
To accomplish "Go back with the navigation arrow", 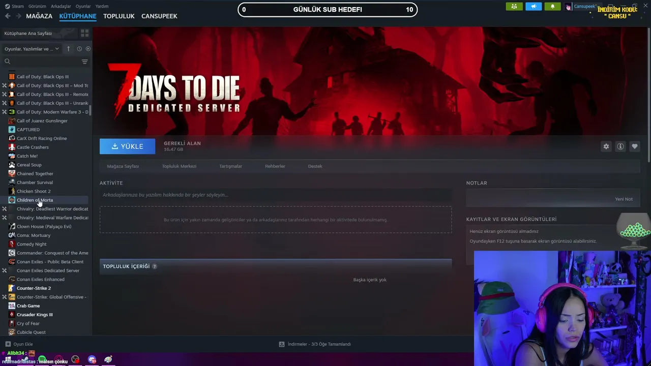I will tap(8, 16).
